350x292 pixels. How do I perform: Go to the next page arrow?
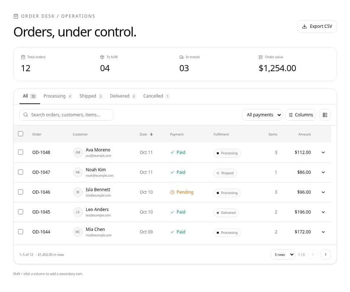tap(325, 254)
